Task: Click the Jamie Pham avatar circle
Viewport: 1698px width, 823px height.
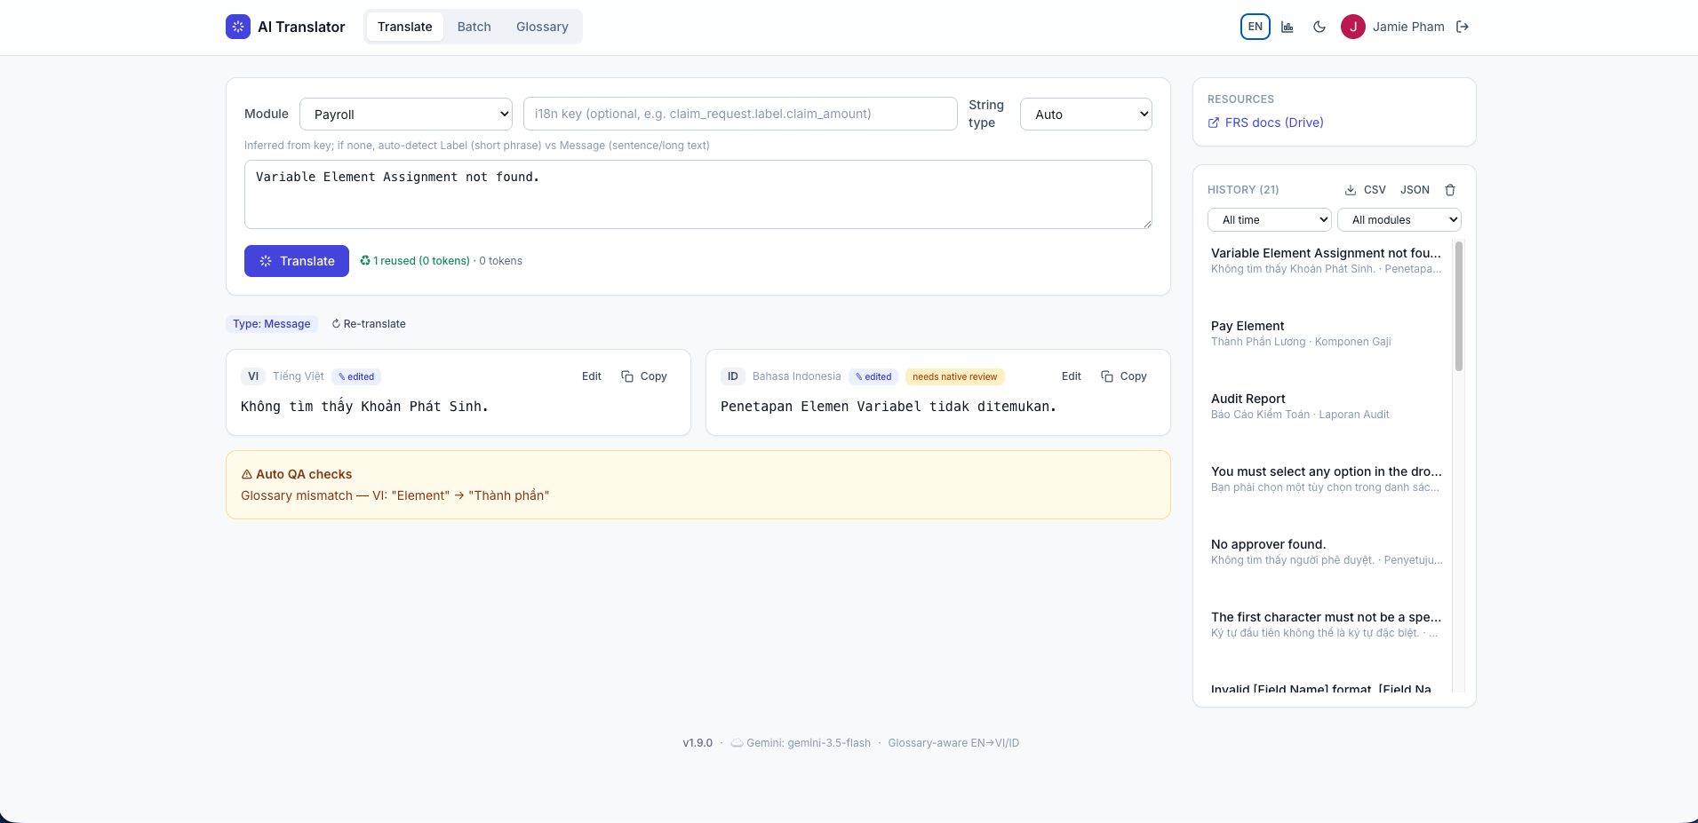Action: click(1353, 27)
